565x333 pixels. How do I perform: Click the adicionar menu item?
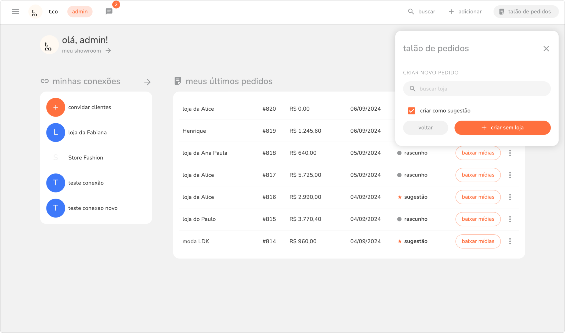pyautogui.click(x=465, y=12)
